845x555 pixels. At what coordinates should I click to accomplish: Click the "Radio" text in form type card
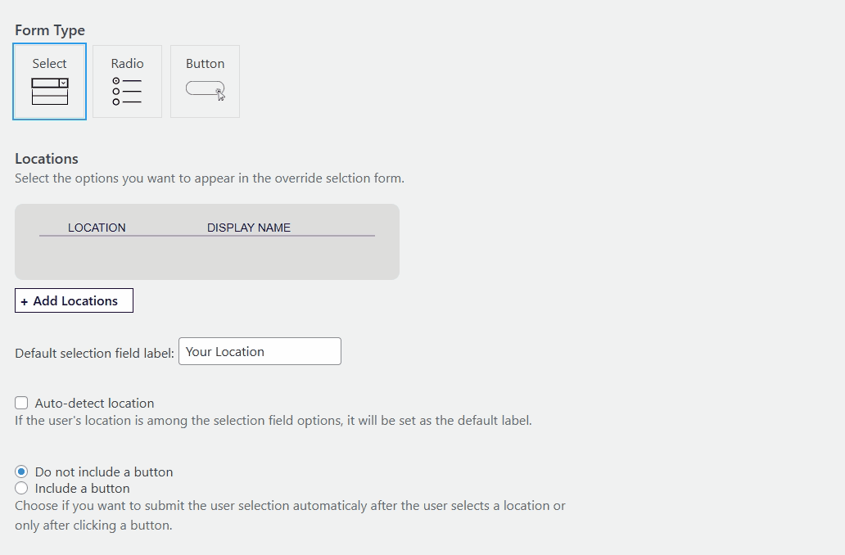pyautogui.click(x=127, y=63)
